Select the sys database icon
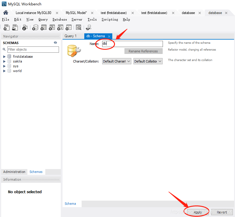 point(9,66)
